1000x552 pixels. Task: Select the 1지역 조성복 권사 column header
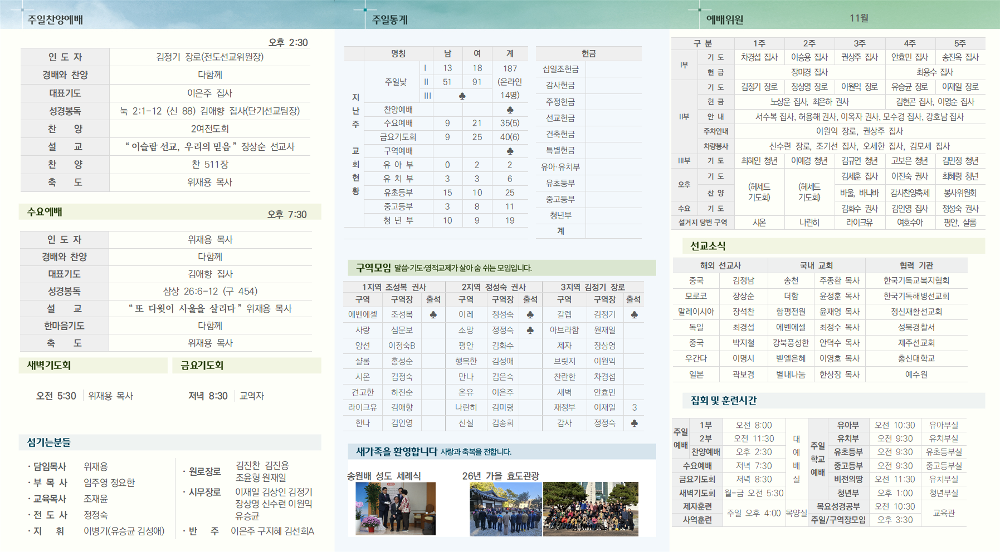coord(394,287)
